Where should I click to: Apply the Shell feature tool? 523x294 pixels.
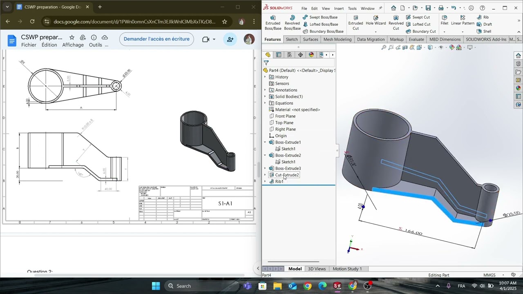click(x=484, y=31)
